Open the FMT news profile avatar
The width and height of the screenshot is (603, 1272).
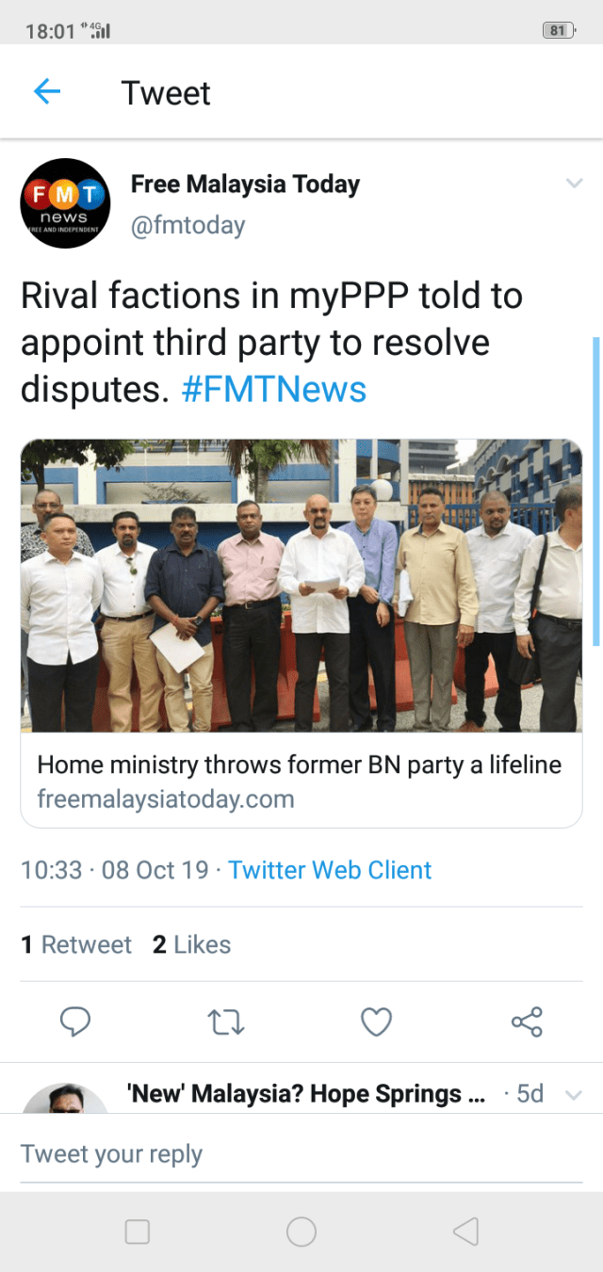click(66, 203)
